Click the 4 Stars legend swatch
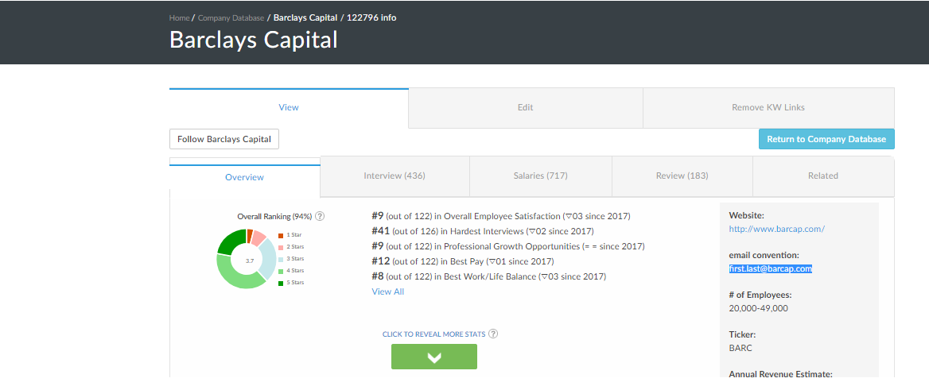The image size is (929, 386). click(281, 271)
